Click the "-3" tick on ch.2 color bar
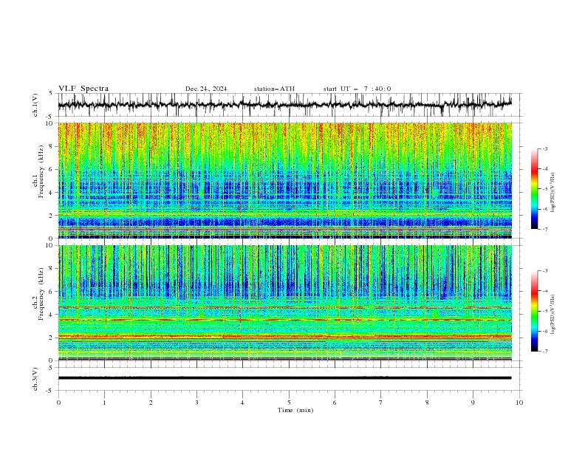The image size is (585, 452). click(x=545, y=271)
